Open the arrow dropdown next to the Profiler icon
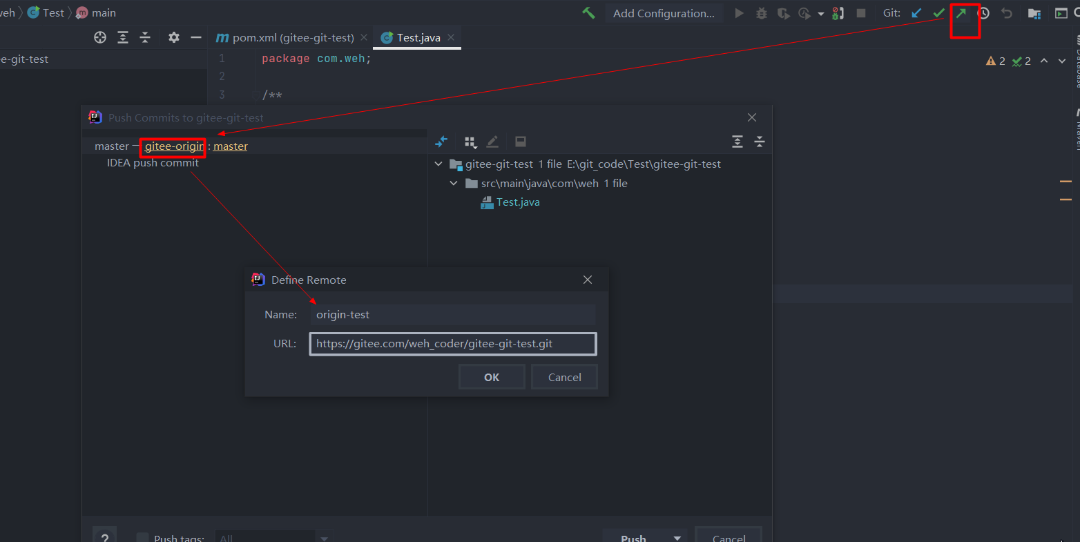Viewport: 1080px width, 542px height. point(820,14)
